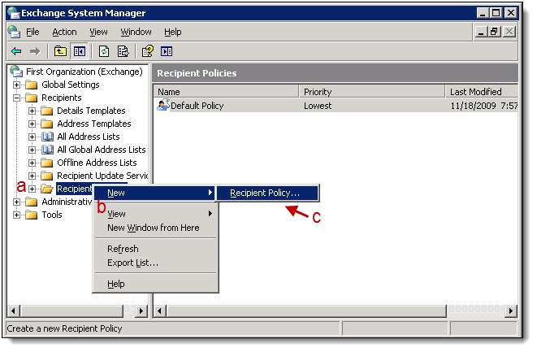
Task: Open the Action menu
Action: tap(64, 32)
